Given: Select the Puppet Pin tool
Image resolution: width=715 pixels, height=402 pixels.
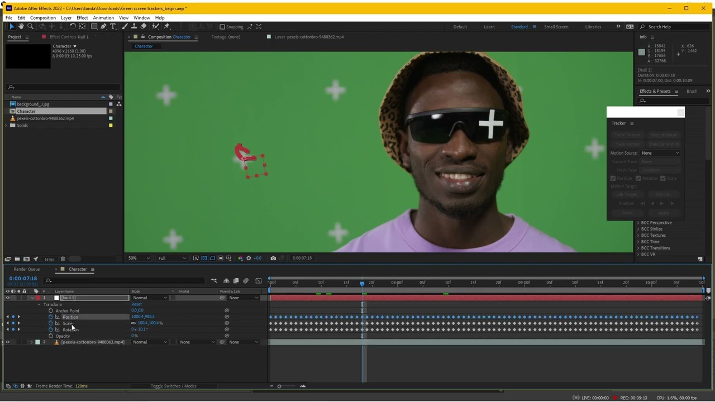Looking at the screenshot, I should point(166,26).
